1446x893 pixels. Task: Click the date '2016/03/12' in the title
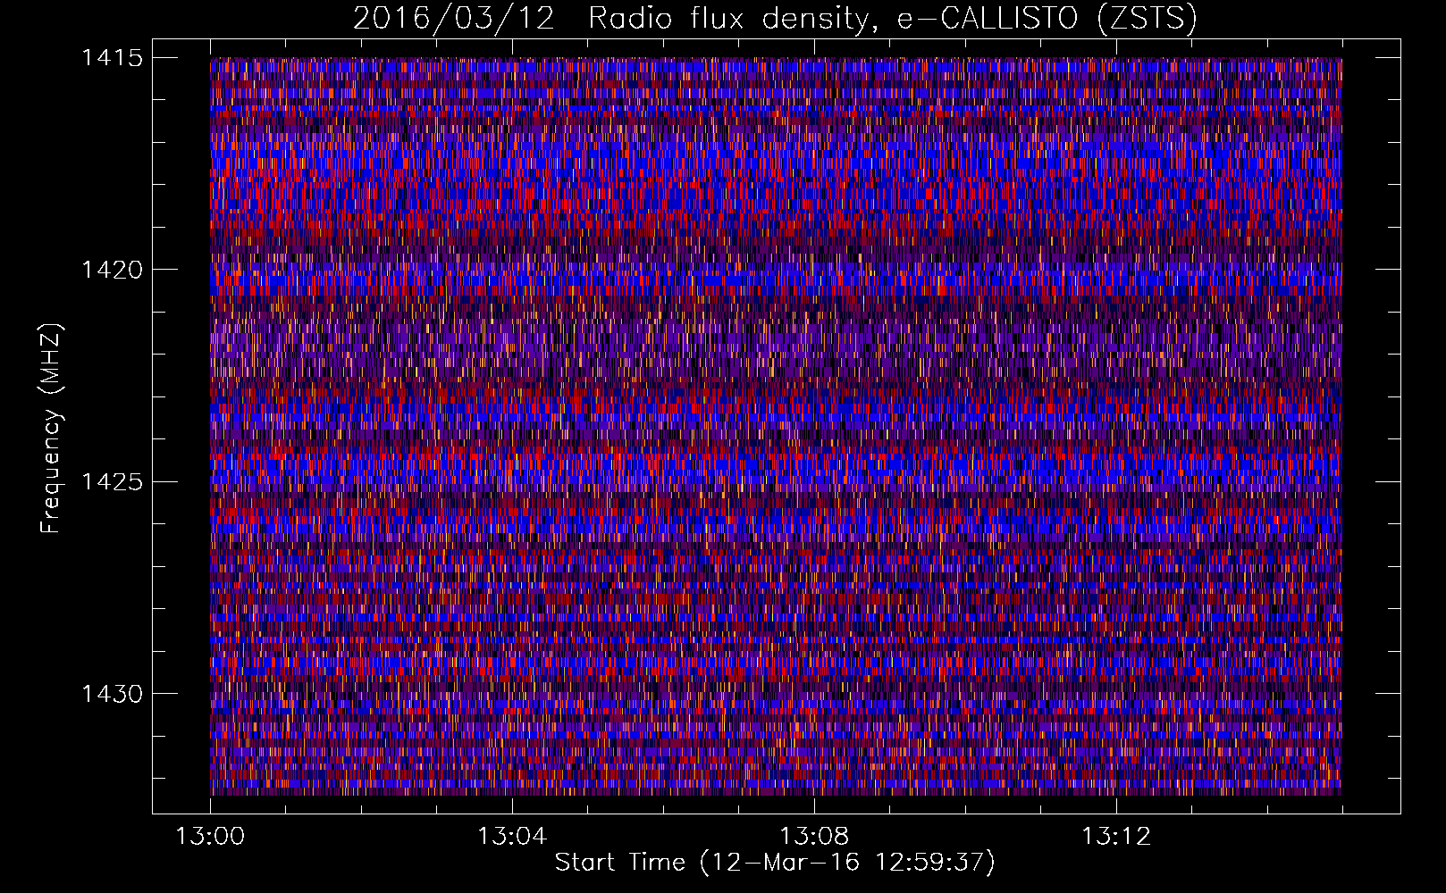(454, 18)
